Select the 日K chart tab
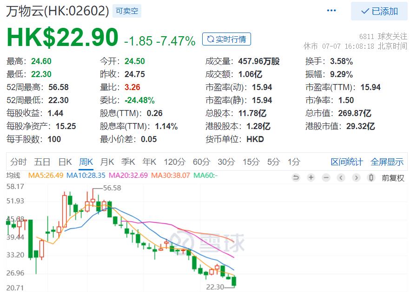 point(65,162)
